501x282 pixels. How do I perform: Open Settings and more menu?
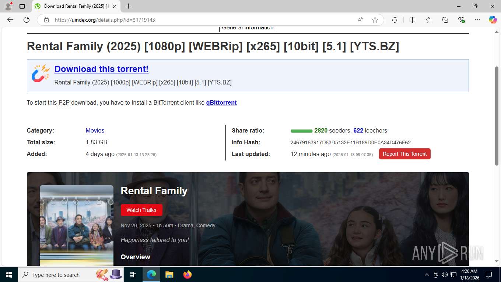[x=477, y=20]
